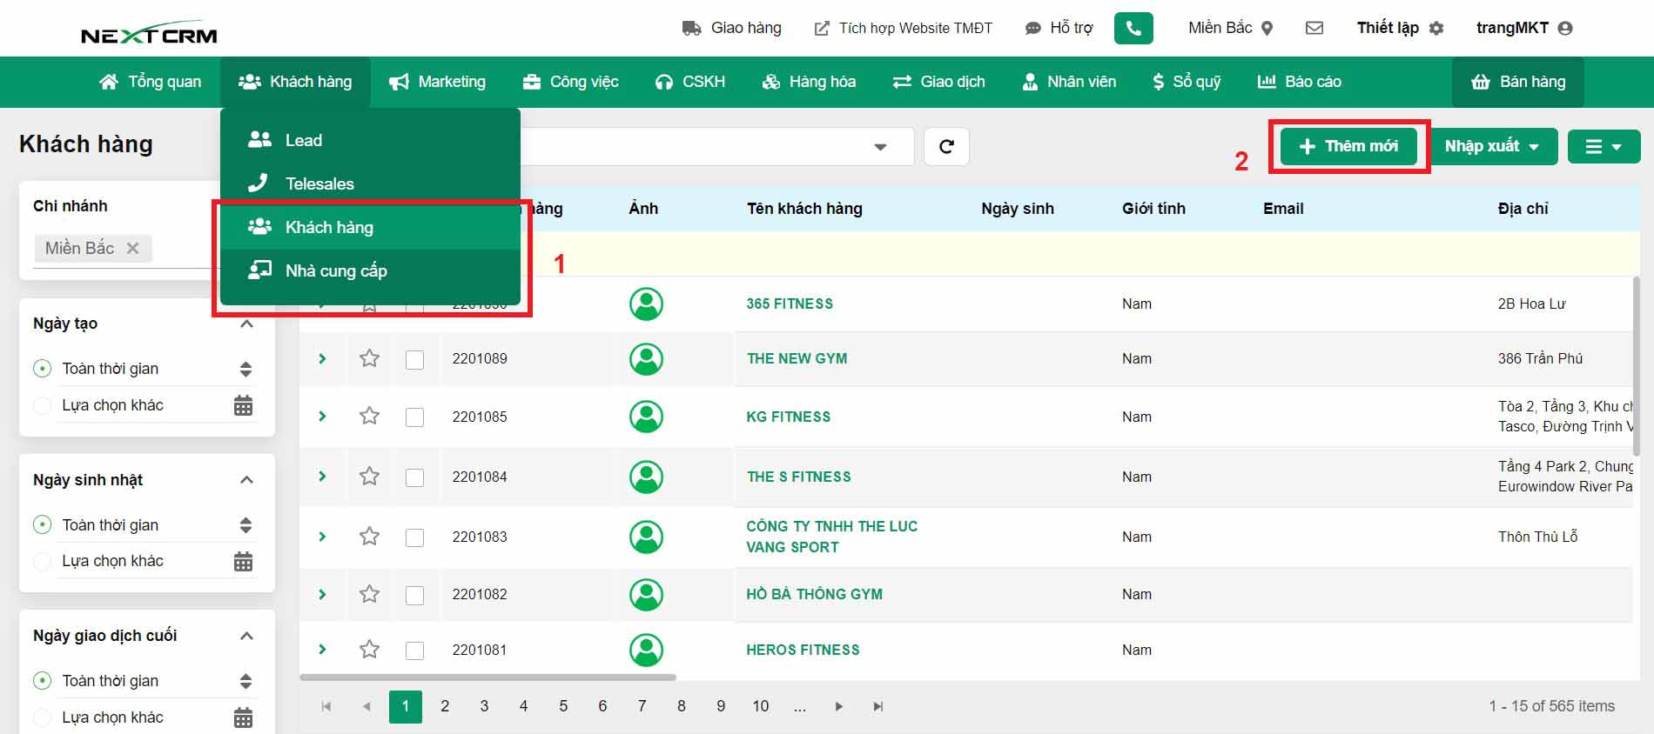Click the green phone call icon

pyautogui.click(x=1133, y=28)
